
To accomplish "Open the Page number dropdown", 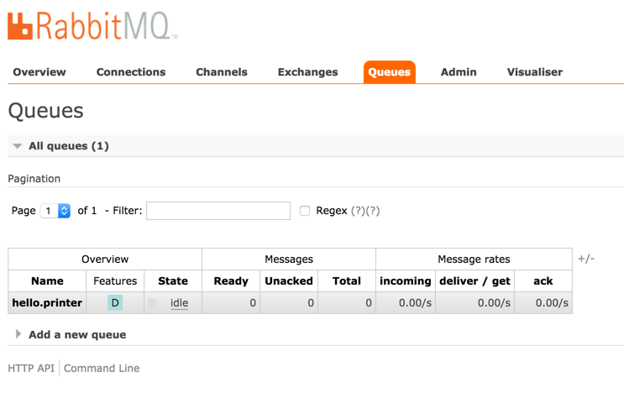I will tap(55, 211).
